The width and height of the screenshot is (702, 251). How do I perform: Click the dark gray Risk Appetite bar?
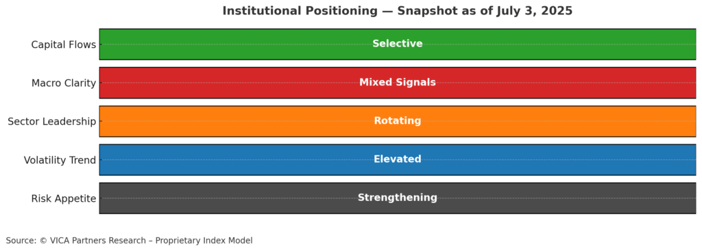coord(398,198)
